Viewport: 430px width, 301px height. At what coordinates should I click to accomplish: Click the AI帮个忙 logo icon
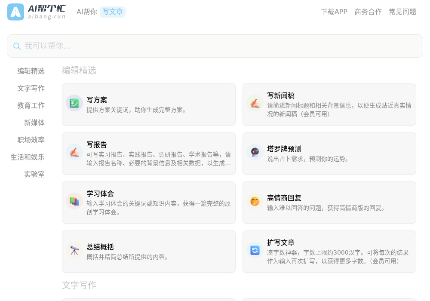[15, 12]
